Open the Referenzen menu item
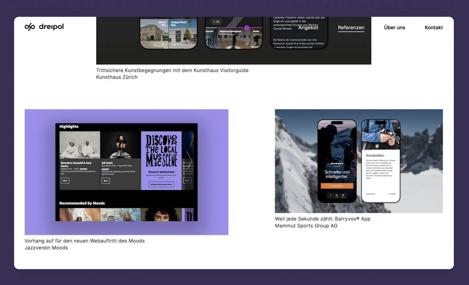This screenshot has width=469, height=285. 351,27
